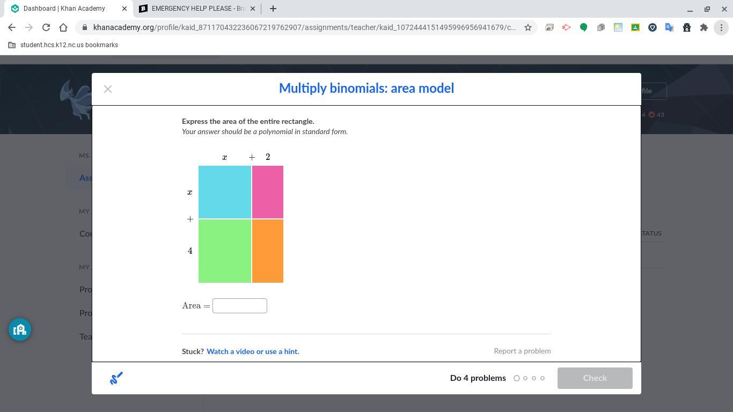The image size is (733, 412).
Task: Open the student.hcs.k12.nc.us bookmarks folder
Action: (x=63, y=45)
